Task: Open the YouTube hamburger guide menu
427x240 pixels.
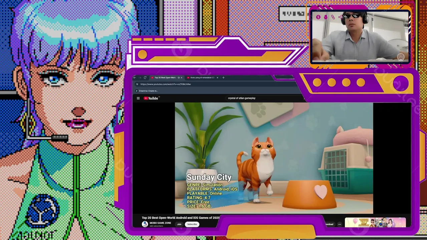Action: [x=138, y=98]
